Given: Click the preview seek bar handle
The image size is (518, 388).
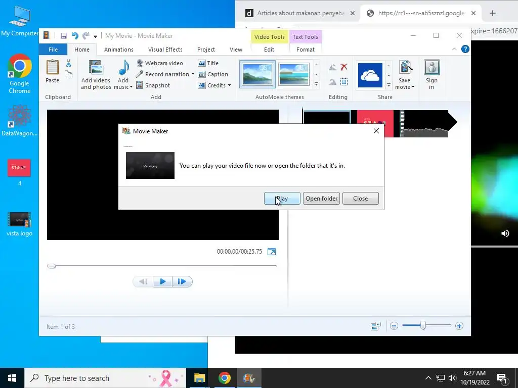Looking at the screenshot, I should coord(51,266).
